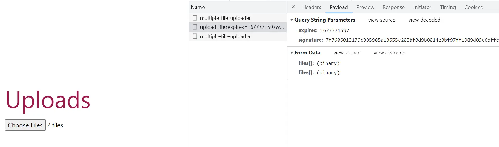Screen dimensions: 499x147
Task: Switch to the Initiator tab
Action: pos(422,7)
